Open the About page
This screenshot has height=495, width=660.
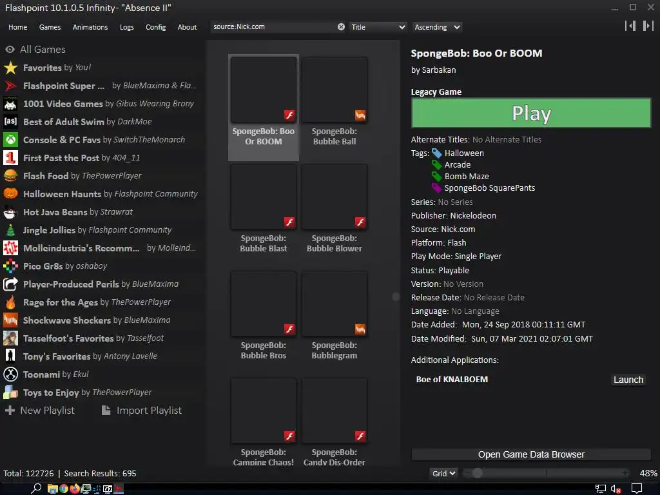coord(187,27)
